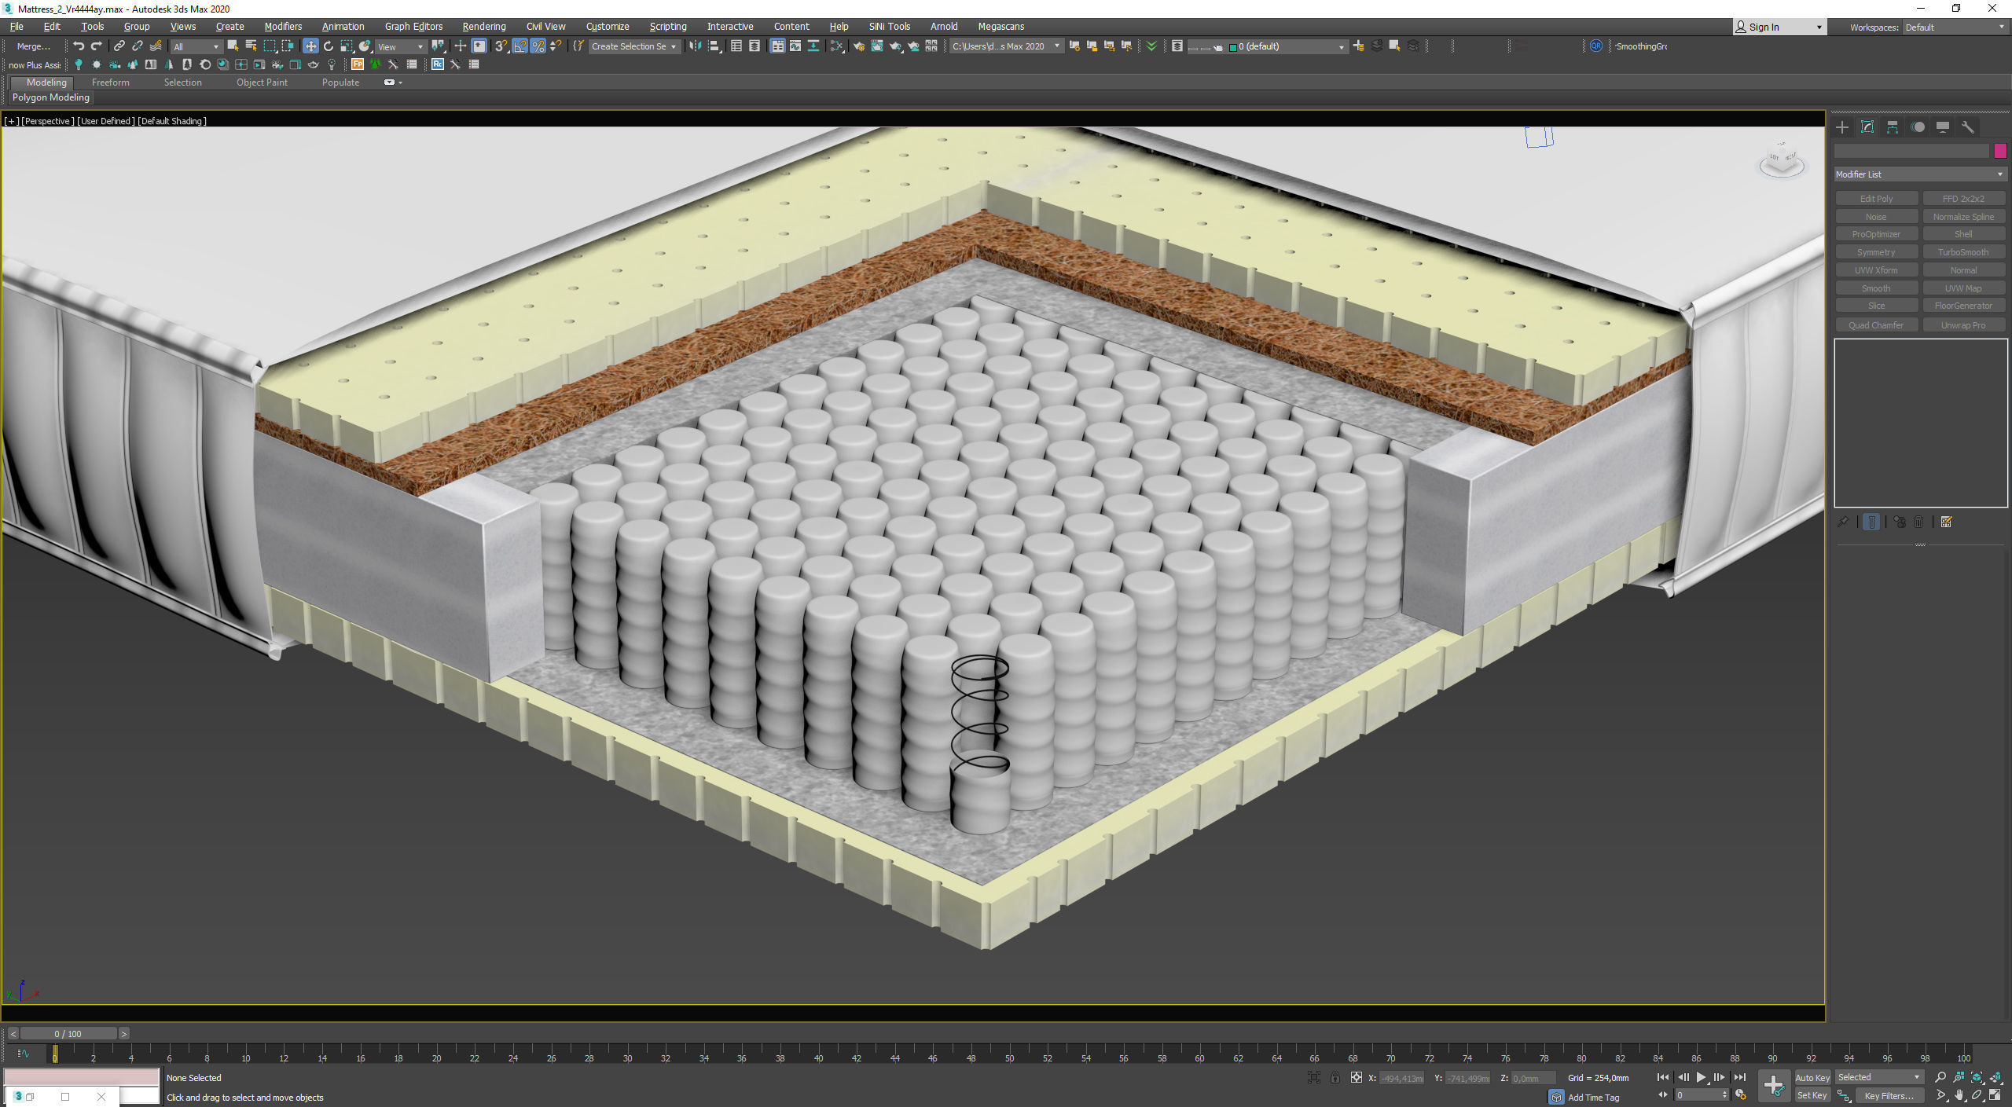2012x1107 pixels.
Task: Toggle Set Key mode
Action: (x=1812, y=1095)
